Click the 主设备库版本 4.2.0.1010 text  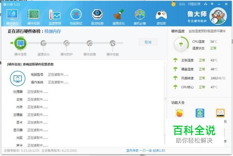(59, 151)
